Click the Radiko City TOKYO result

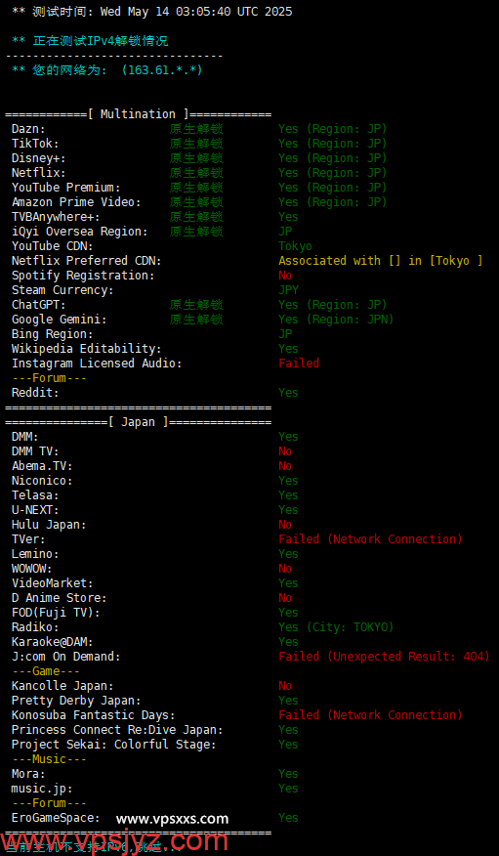[x=336, y=627]
